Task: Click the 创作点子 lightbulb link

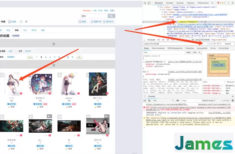Action: point(108,22)
